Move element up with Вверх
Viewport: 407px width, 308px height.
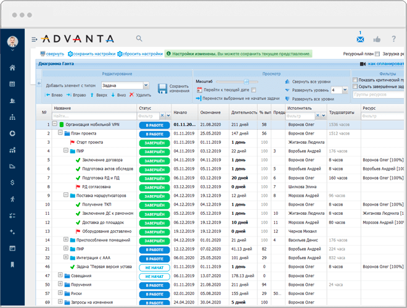[99, 95]
